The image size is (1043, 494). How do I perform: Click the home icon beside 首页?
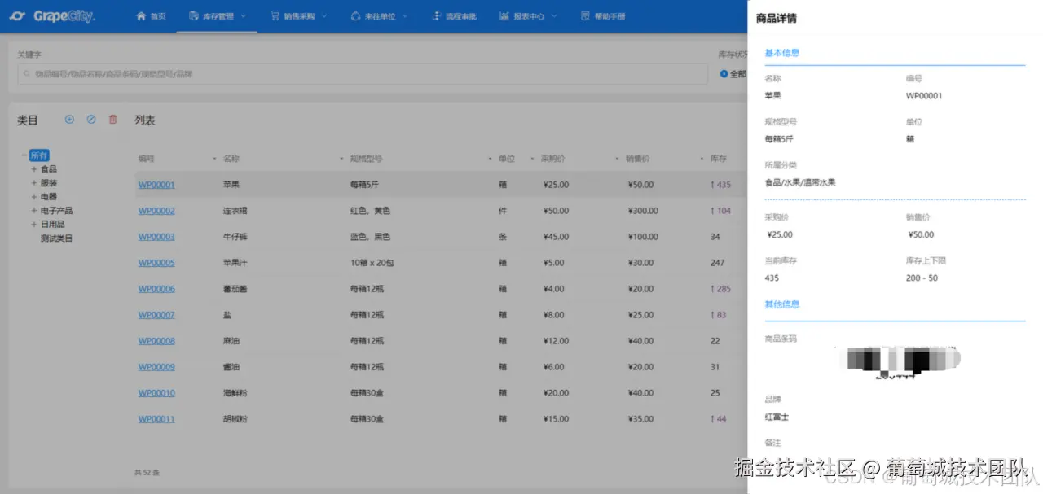(141, 16)
